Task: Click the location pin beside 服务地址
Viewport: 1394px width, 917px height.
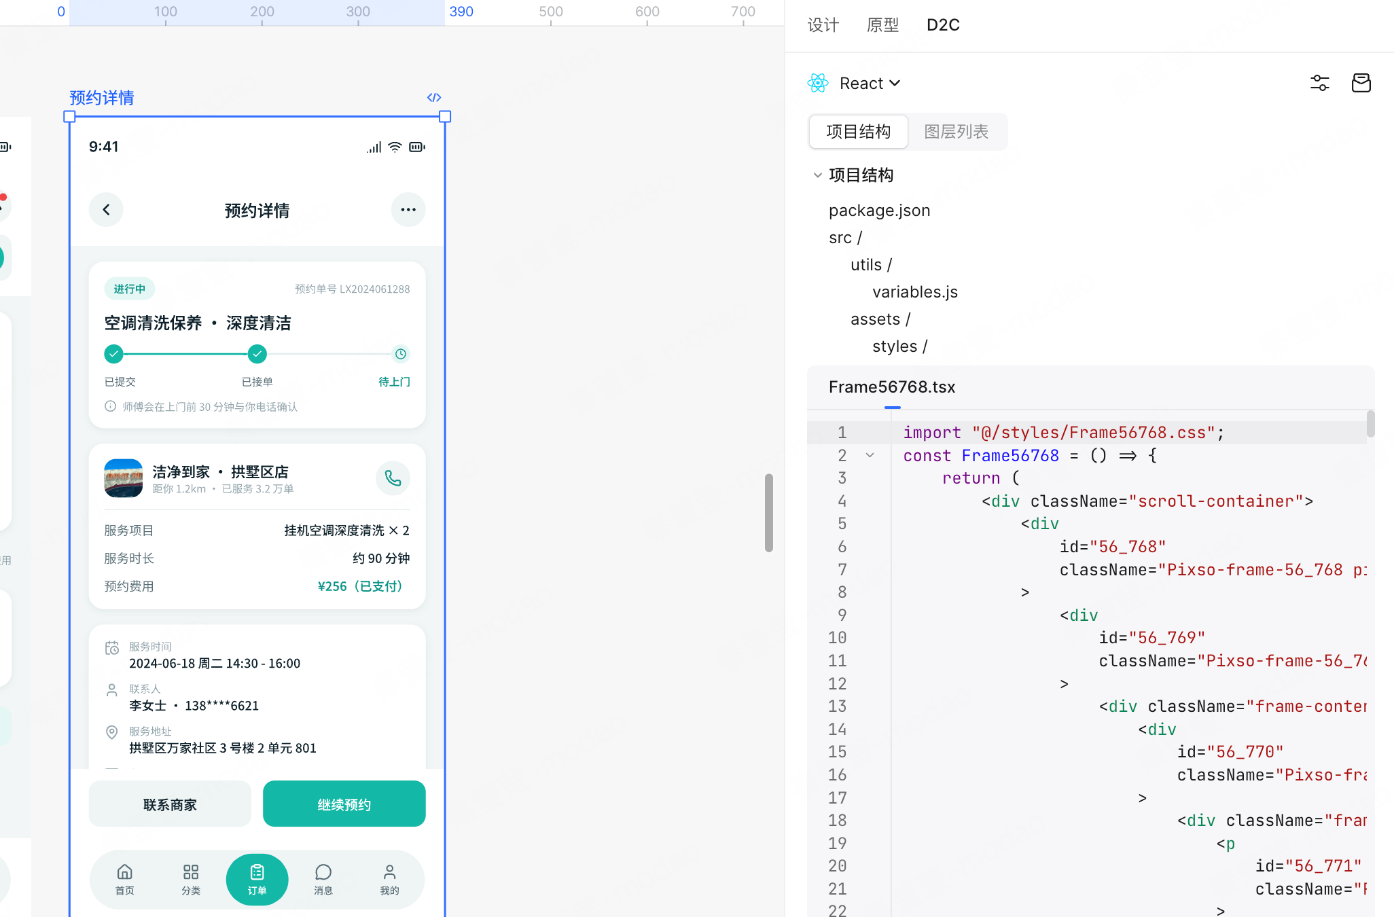Action: click(112, 732)
